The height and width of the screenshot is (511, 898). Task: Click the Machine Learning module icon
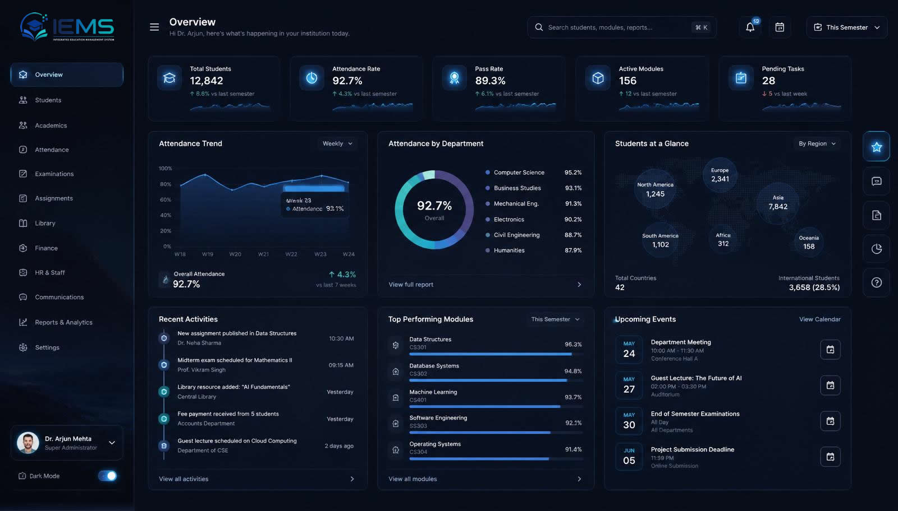[x=396, y=397]
